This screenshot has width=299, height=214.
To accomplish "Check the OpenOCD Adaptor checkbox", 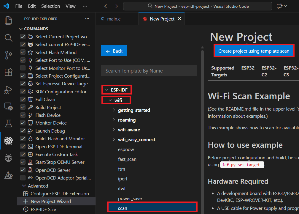I will tap(23, 178).
